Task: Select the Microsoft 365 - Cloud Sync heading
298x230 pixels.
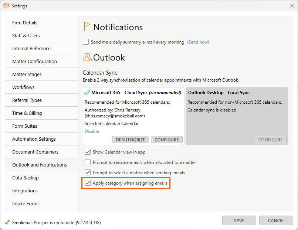Action: pyautogui.click(x=136, y=93)
